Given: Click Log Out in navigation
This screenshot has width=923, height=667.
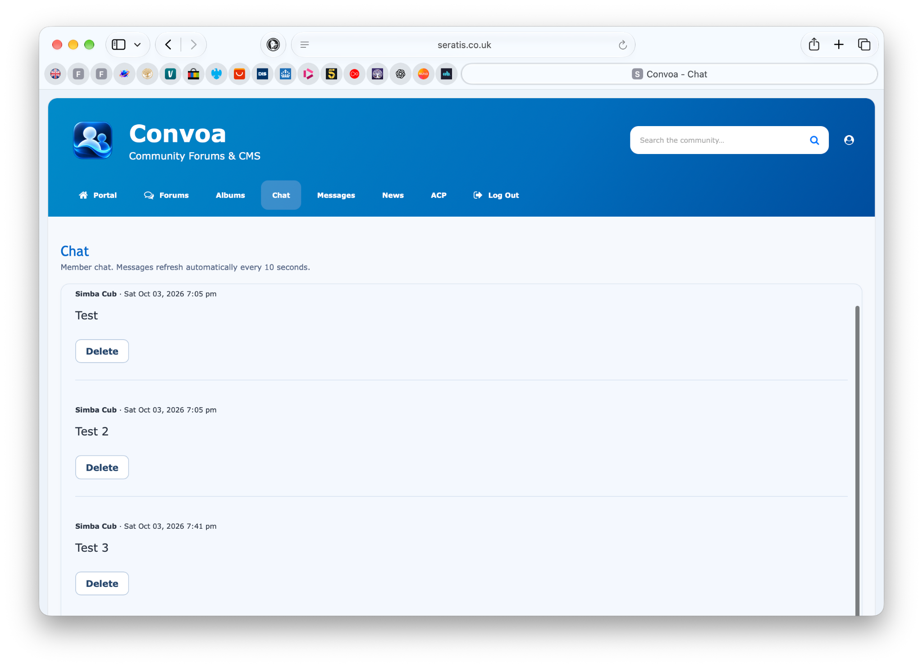Looking at the screenshot, I should tap(496, 195).
